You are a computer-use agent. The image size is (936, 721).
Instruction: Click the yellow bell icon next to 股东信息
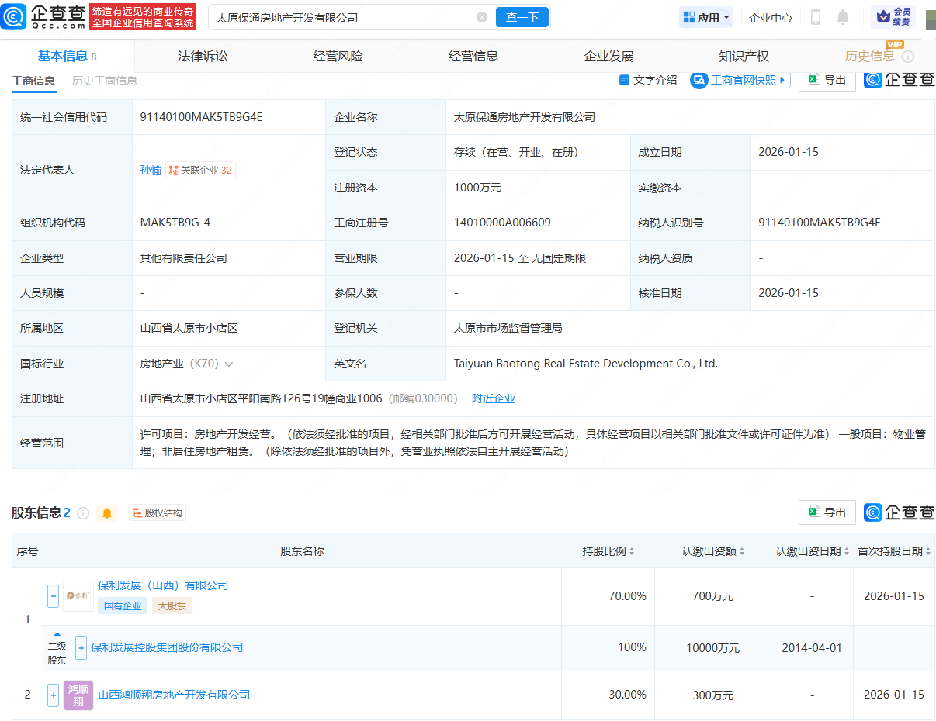pos(106,512)
